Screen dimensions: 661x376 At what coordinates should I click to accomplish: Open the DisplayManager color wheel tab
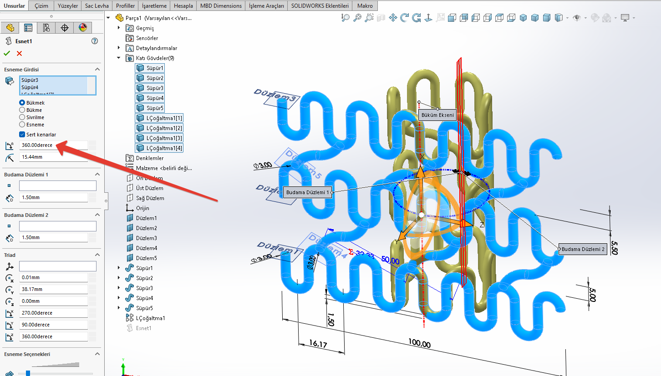coord(82,28)
